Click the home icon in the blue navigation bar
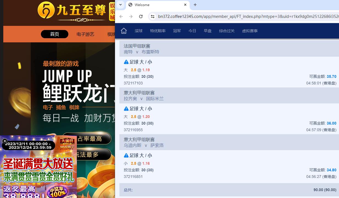Image resolution: width=339 pixels, height=198 pixels. (x=124, y=31)
